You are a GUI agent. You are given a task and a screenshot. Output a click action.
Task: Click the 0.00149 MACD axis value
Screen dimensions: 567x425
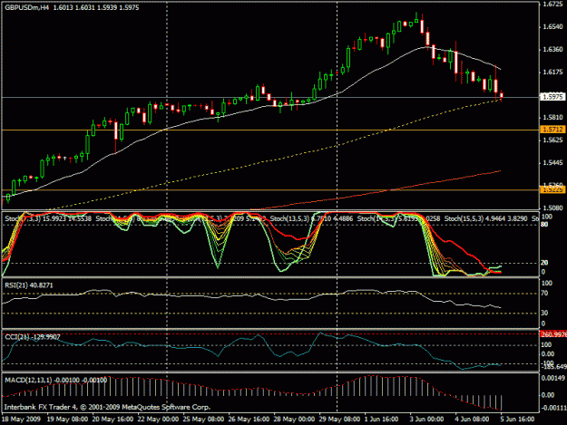coord(552,379)
